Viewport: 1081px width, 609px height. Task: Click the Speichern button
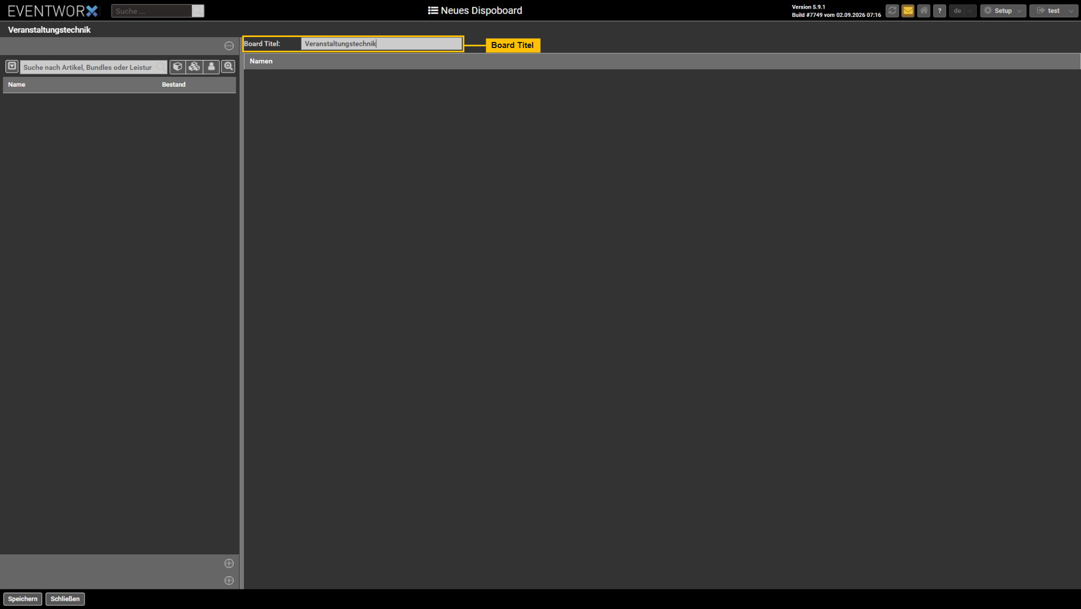point(23,599)
